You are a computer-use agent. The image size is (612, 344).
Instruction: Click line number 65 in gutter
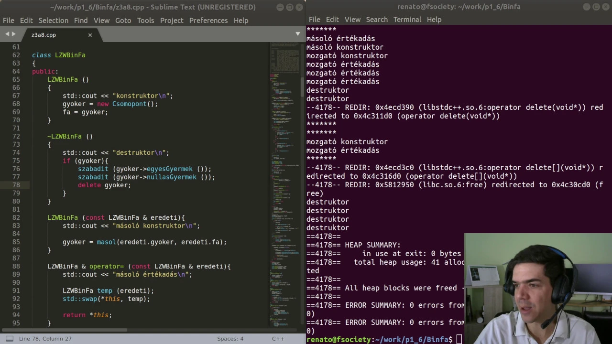pos(16,79)
